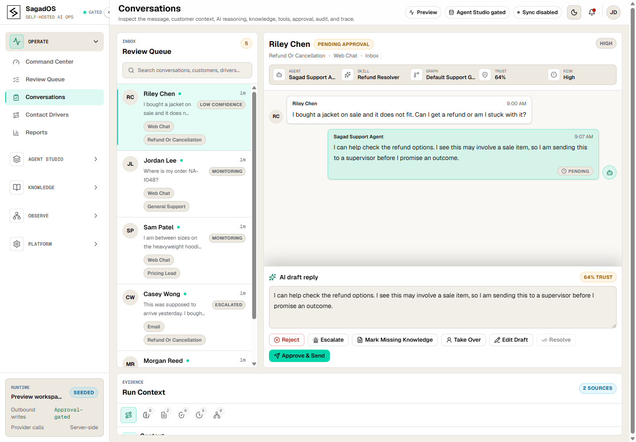Screen dimensions: 636x442
Task: Select the audit clock tab icon
Action: tap(199, 415)
